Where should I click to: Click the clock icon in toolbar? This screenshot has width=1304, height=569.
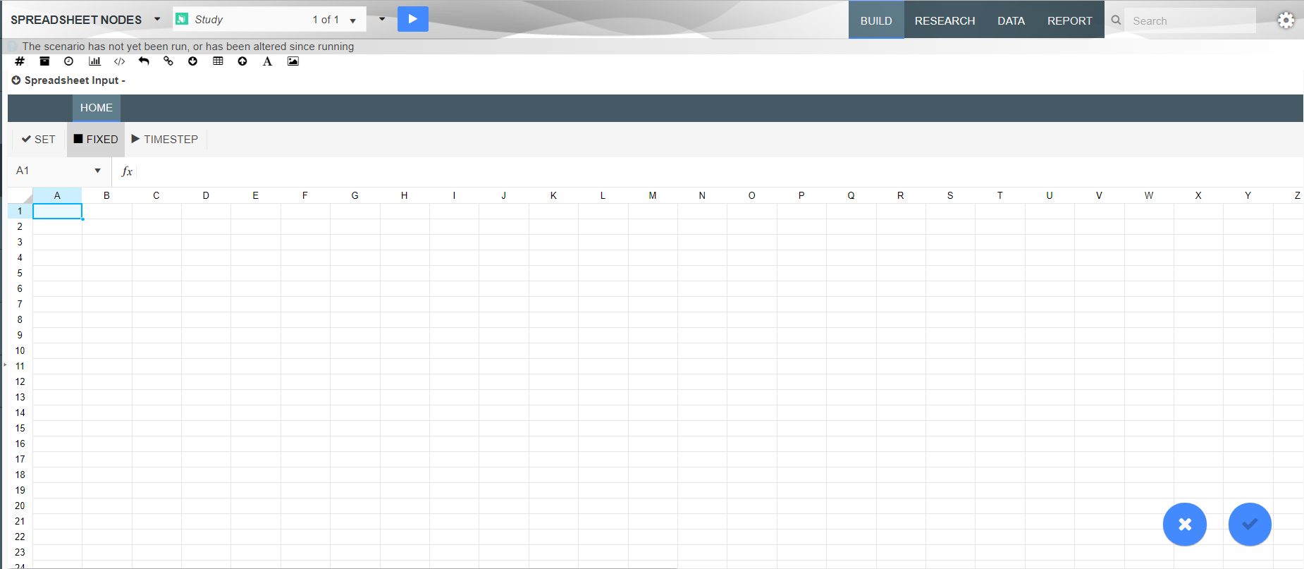pyautogui.click(x=68, y=61)
